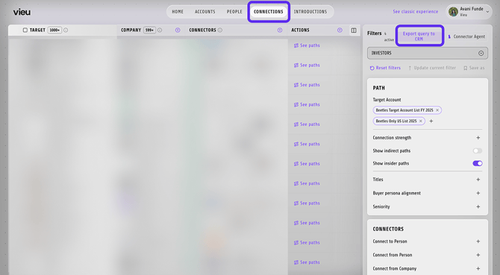Click Save as filter button
Image resolution: width=500 pixels, height=275 pixels.
click(x=474, y=68)
